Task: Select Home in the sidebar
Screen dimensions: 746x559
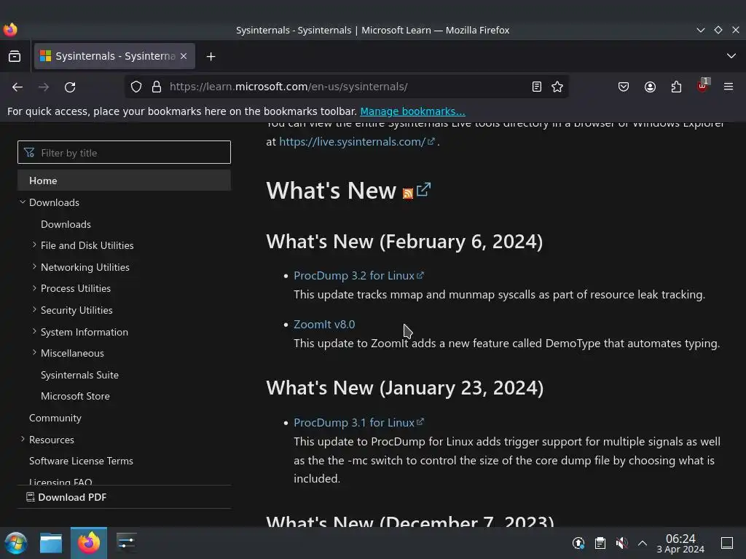Action: coord(124,181)
